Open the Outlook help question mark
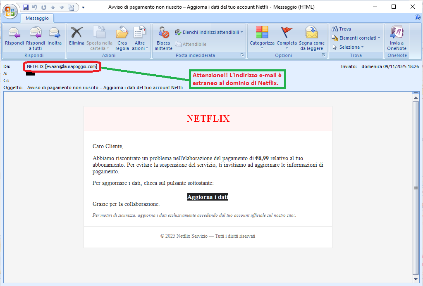423x286 pixels. click(417, 18)
